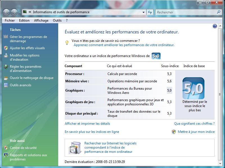Click the Composant column header
This screenshot has width=225, height=168.
73,66
